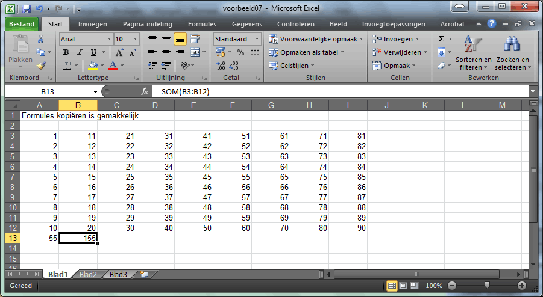Click the AutoSum sigma icon
Image resolution: width=543 pixels, height=297 pixels.
coord(441,39)
